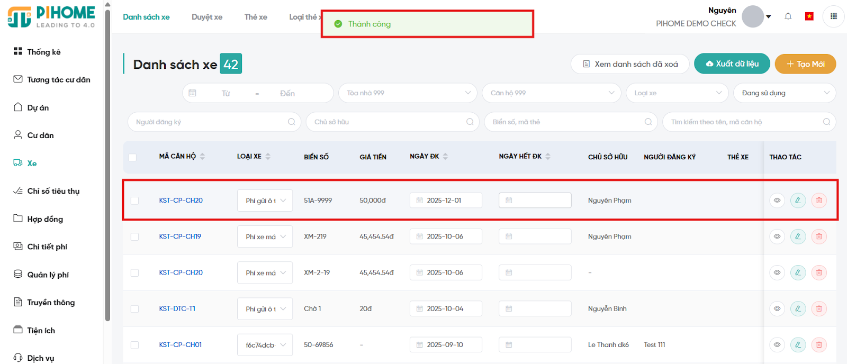Click the Tạo Mới button
The image size is (847, 364).
(805, 64)
